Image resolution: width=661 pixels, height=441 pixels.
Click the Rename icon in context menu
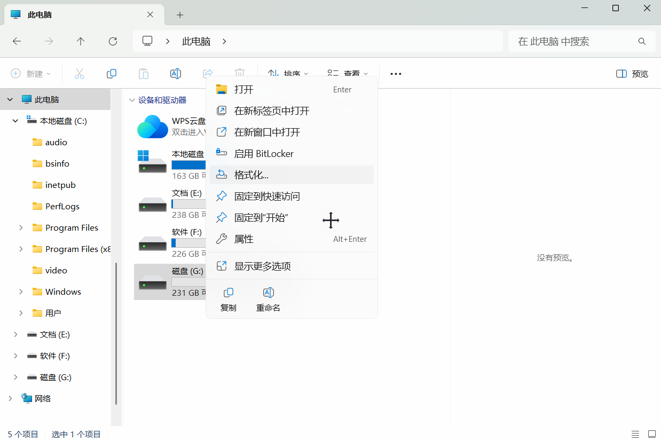[x=268, y=293]
